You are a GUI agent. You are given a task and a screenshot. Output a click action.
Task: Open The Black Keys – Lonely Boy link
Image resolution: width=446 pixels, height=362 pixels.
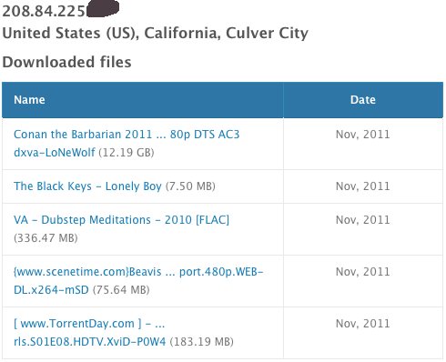[87, 186]
